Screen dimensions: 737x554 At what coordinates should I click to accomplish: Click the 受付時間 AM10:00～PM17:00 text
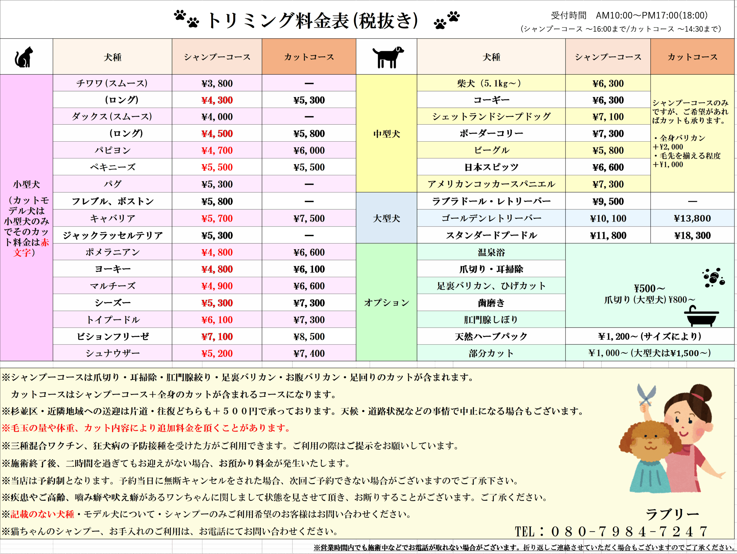pos(629,15)
